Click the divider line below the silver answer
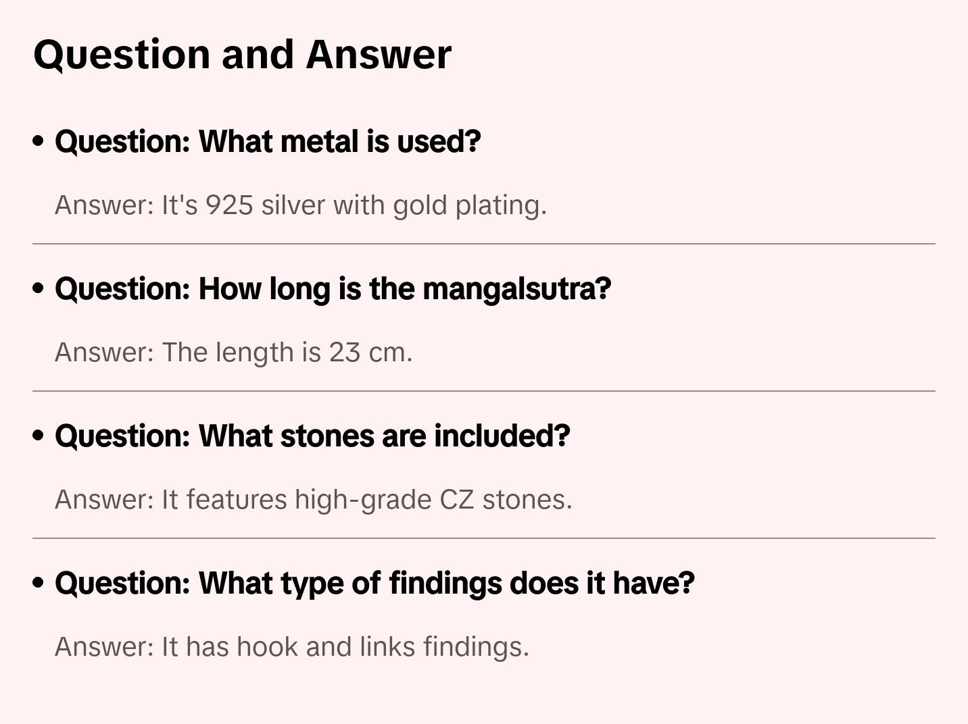968x724 pixels. [x=484, y=244]
